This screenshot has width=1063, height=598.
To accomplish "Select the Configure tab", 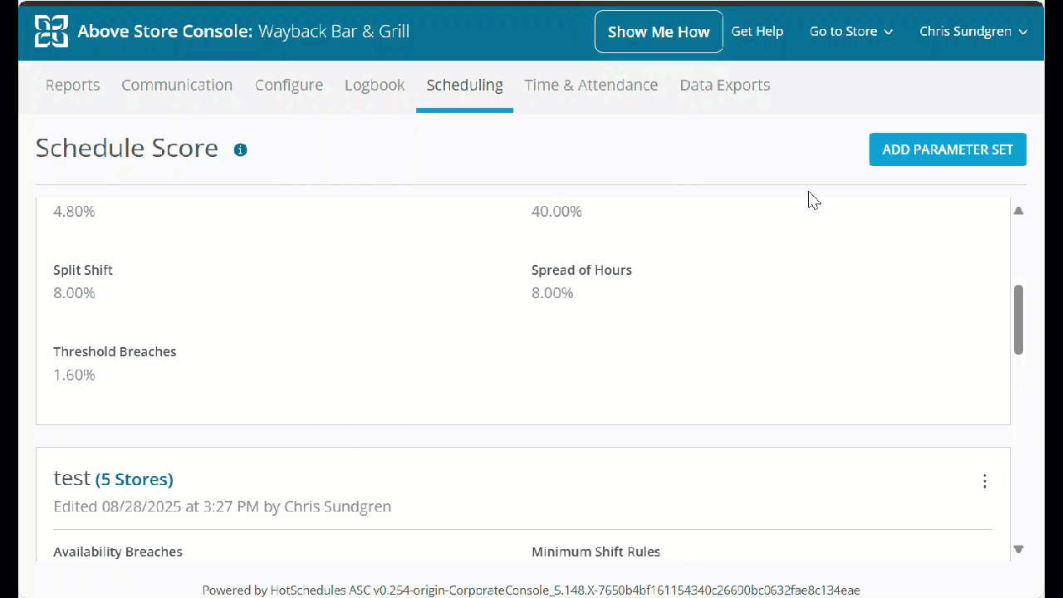I will click(289, 85).
